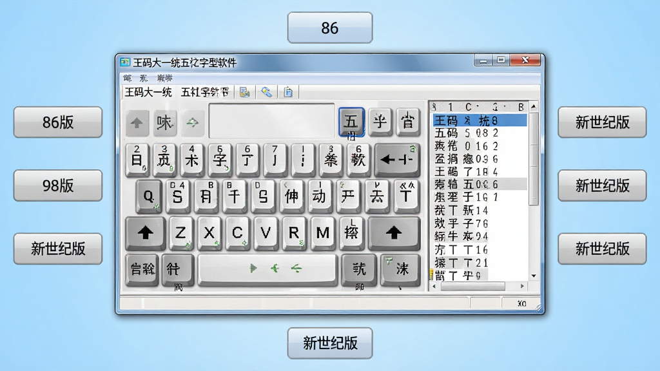Close the 王码 software window
This screenshot has height=371, width=660.
(525, 61)
